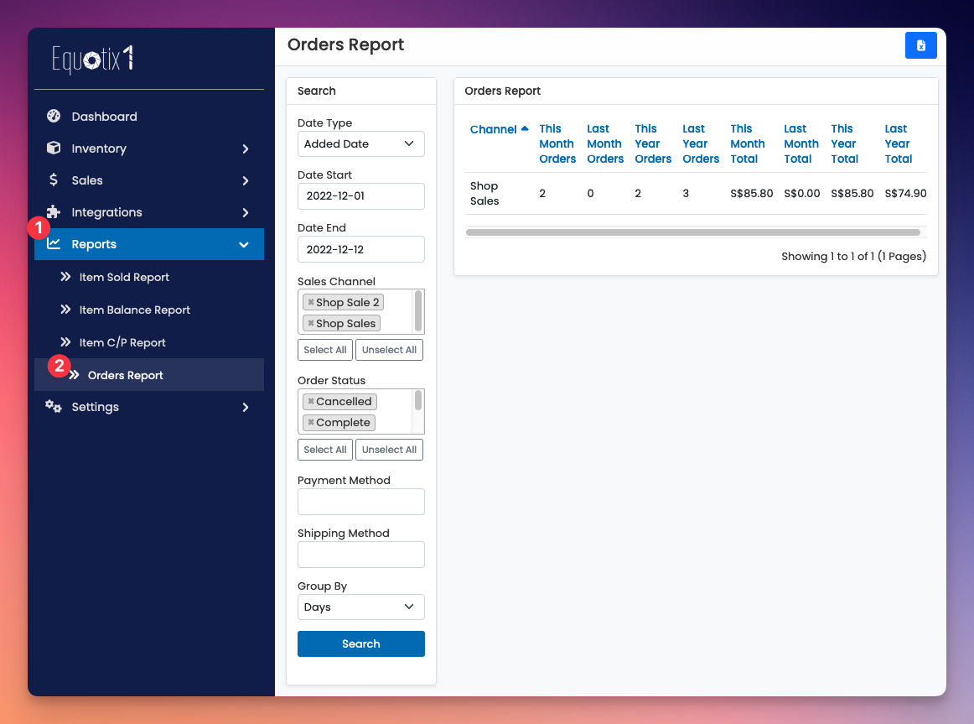
Task: Click the Channel sort arrow
Action: 525,128
